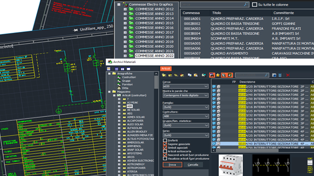Click the star favorites icon in Articoli toolbar
The height and width of the screenshot is (176, 314).
pyautogui.click(x=218, y=75)
